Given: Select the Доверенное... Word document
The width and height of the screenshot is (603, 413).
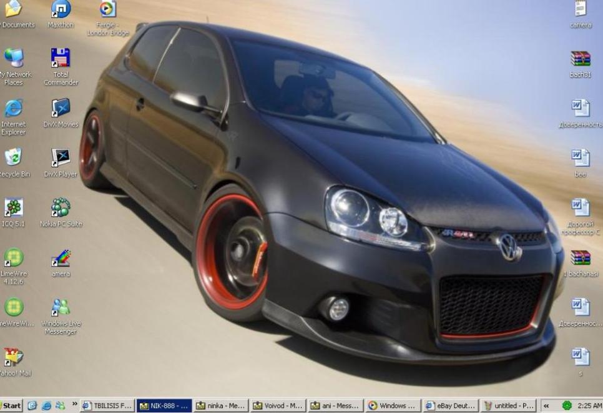Looking at the screenshot, I should 581,307.
